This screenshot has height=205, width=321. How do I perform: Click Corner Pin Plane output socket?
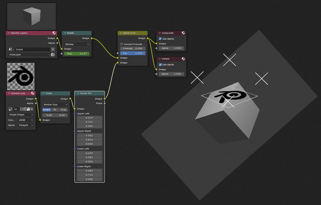[x=105, y=103]
